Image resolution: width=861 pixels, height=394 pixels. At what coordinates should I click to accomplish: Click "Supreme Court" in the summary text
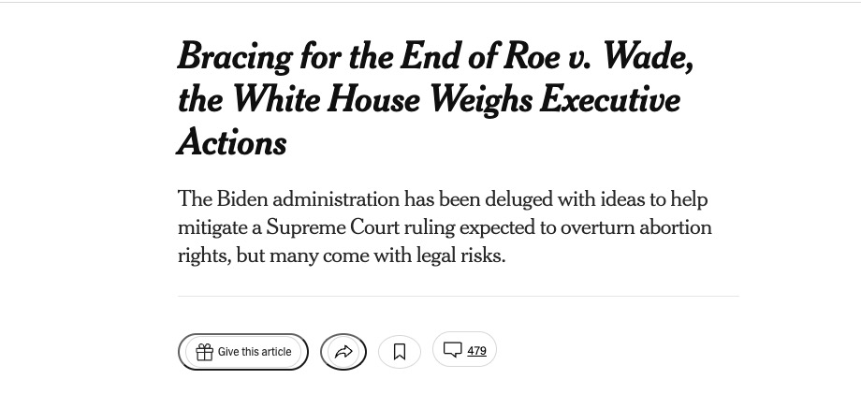click(x=332, y=227)
